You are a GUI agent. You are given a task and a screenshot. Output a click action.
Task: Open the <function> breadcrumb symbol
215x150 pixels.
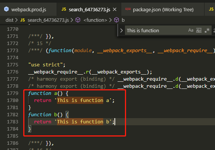(x=95, y=20)
